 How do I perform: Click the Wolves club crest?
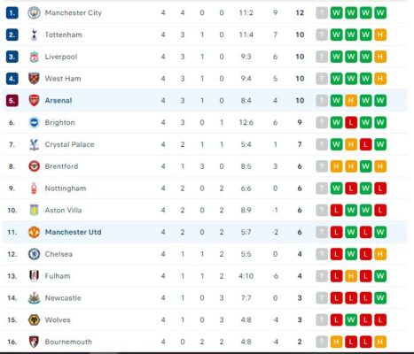click(34, 319)
